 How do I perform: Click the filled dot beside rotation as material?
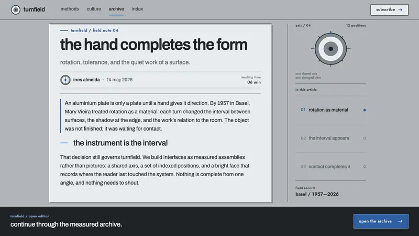pyautogui.click(x=365, y=110)
